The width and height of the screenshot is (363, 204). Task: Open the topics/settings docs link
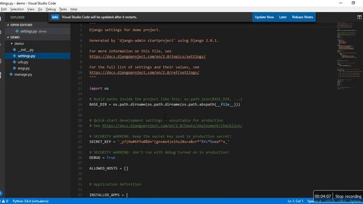tap(147, 57)
